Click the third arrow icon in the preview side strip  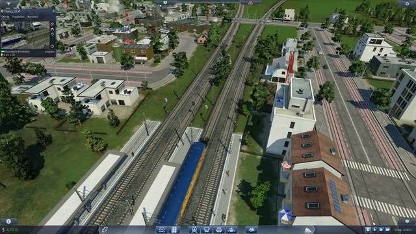click(x=52, y=34)
